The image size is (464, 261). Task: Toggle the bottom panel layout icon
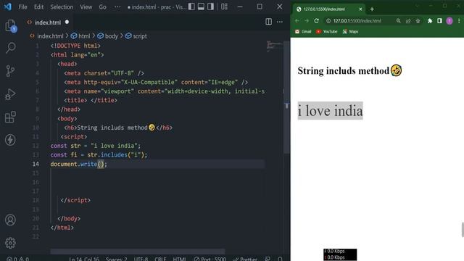pos(201,7)
